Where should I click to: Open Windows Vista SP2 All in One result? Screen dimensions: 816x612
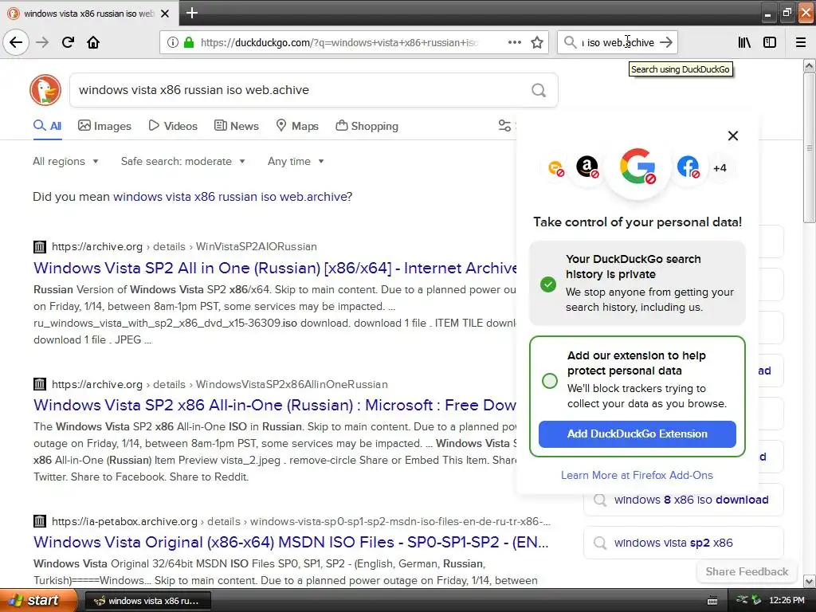tap(275, 268)
